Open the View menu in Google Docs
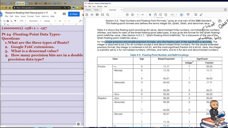The image size is (228, 128). click(17, 16)
